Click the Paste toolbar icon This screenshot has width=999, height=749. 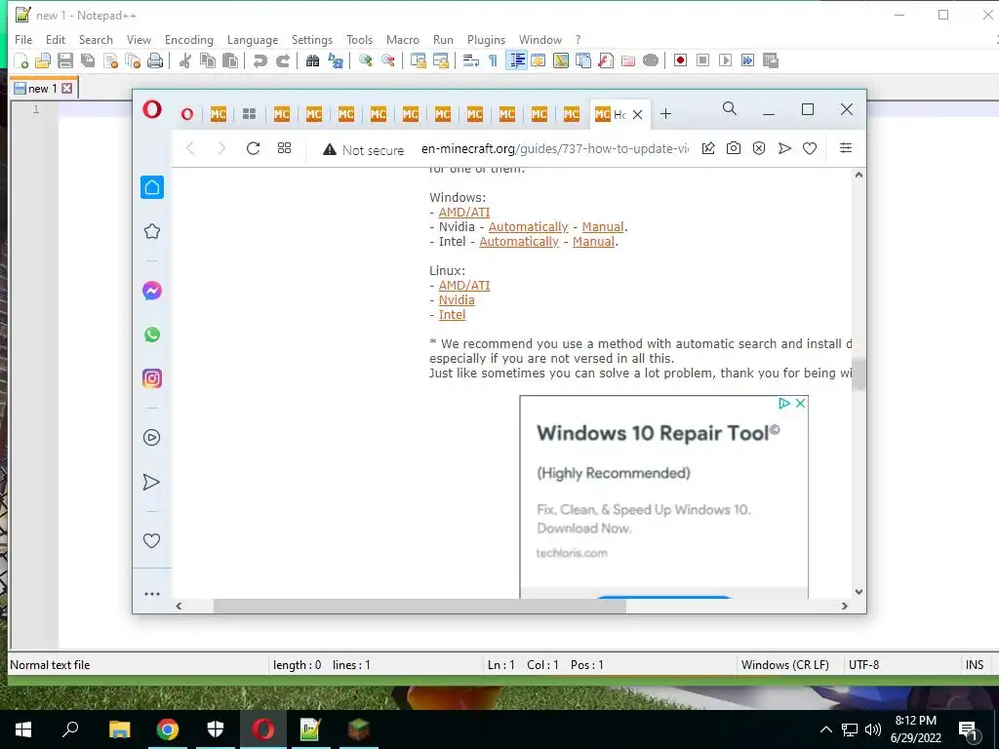[x=230, y=60]
